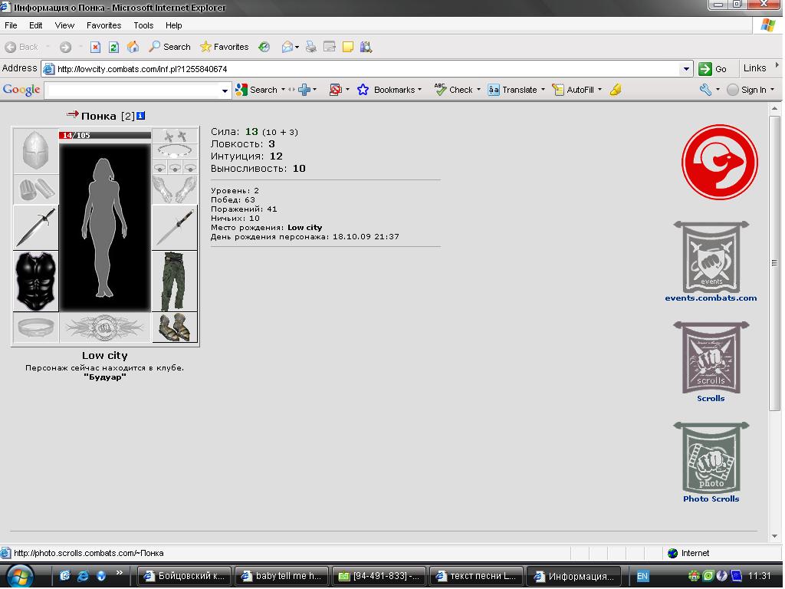785x589 pixels.
Task: Click the red arrow icon beside Понка name
Action: 73,115
